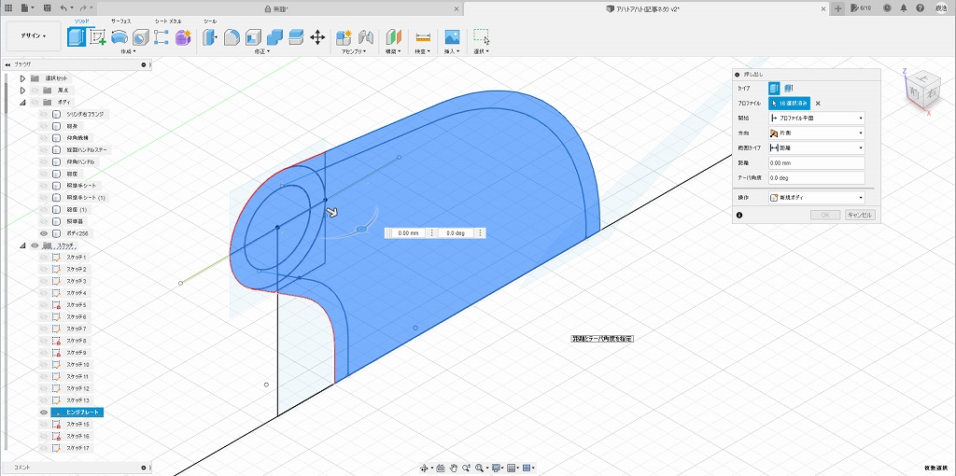Hide the ヒンジプレート sketch via eye icon
Screen dimensions: 956x476
point(44,413)
